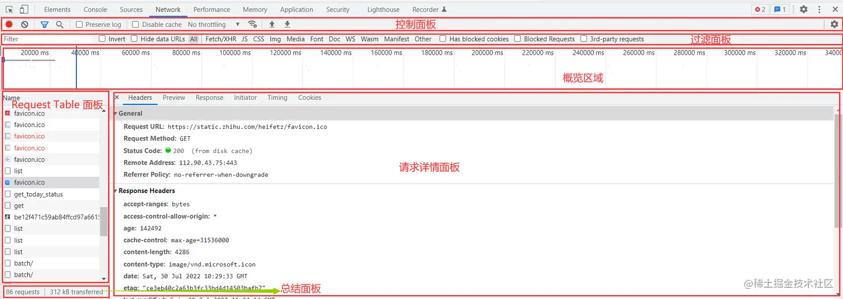Filter requests by JS

click(x=245, y=39)
